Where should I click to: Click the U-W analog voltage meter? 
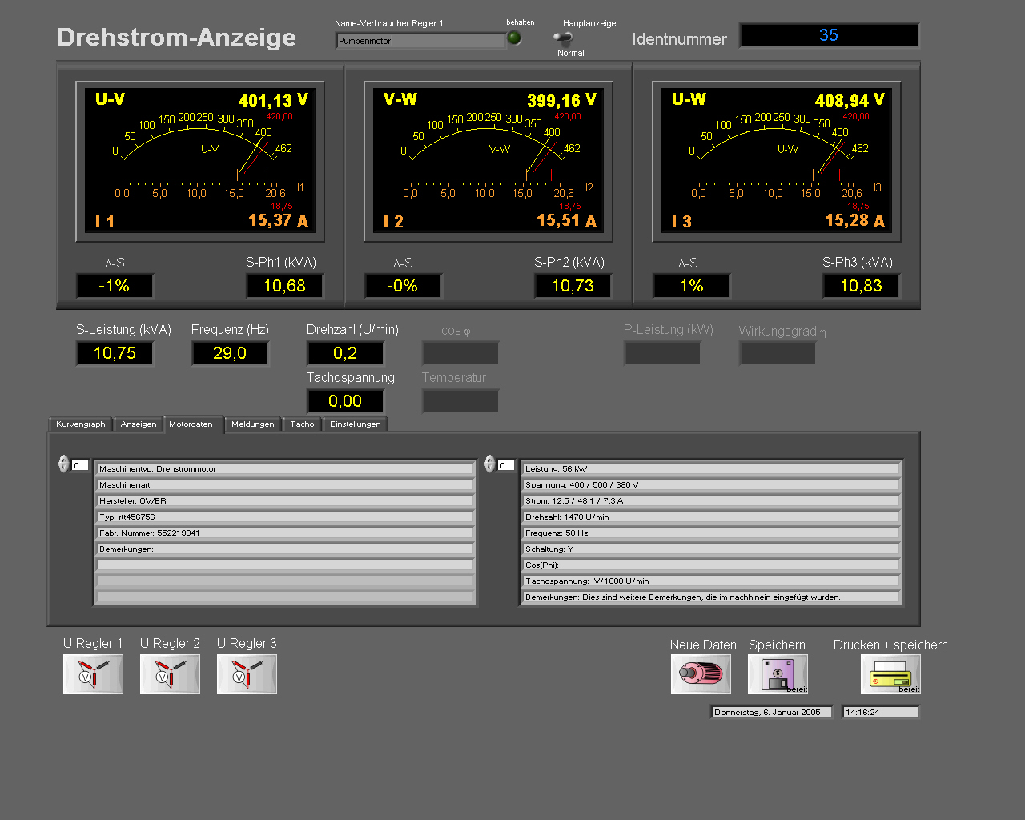click(x=777, y=161)
